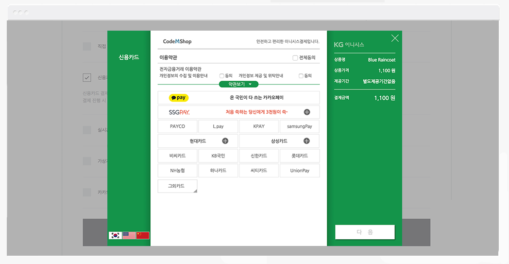
Task: Pay with 카카오페이 banner button
Action: [238, 98]
